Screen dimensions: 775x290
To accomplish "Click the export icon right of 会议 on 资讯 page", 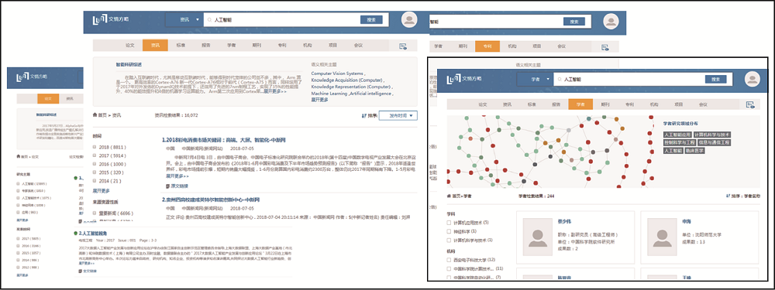I will tap(403, 46).
